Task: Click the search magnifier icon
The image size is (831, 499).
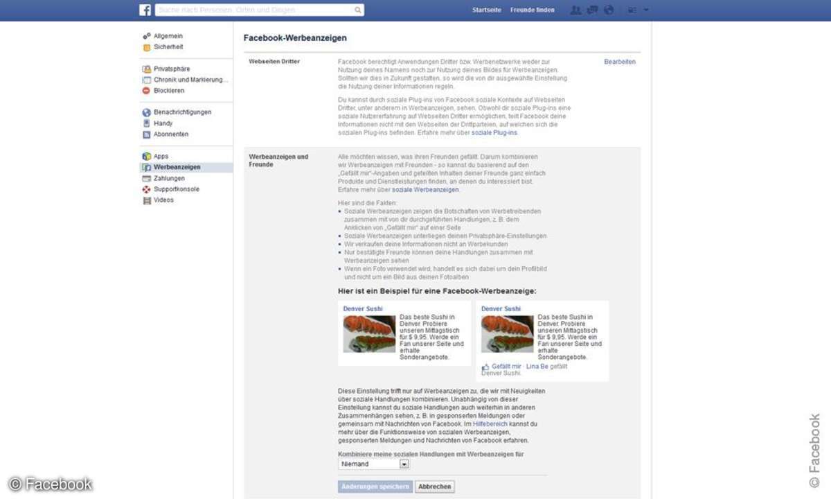Action: (357, 10)
